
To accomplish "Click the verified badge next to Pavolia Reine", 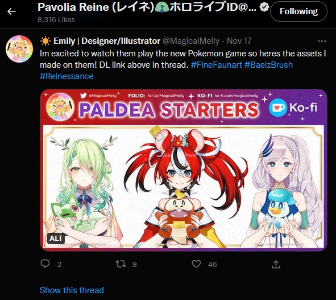I will [x=264, y=7].
